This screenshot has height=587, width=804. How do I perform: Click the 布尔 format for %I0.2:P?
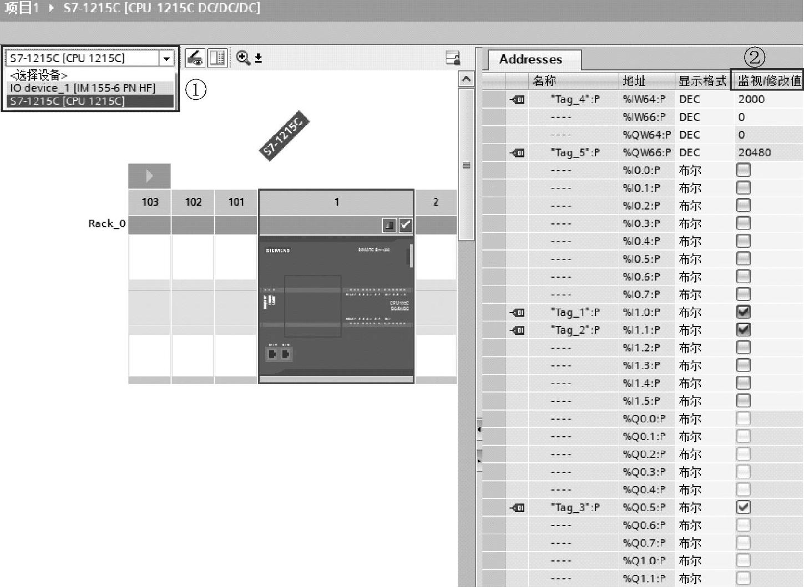[690, 206]
